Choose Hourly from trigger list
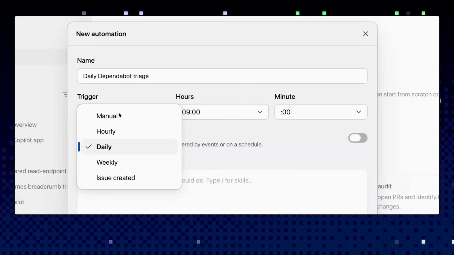The image size is (454, 255). 129,131
